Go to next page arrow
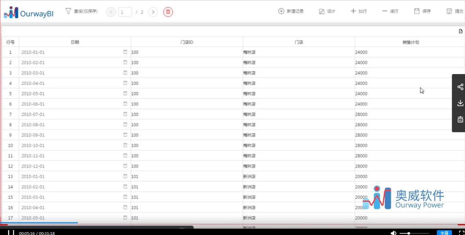Viewport: 465px width, 235px height. pyautogui.click(x=153, y=12)
